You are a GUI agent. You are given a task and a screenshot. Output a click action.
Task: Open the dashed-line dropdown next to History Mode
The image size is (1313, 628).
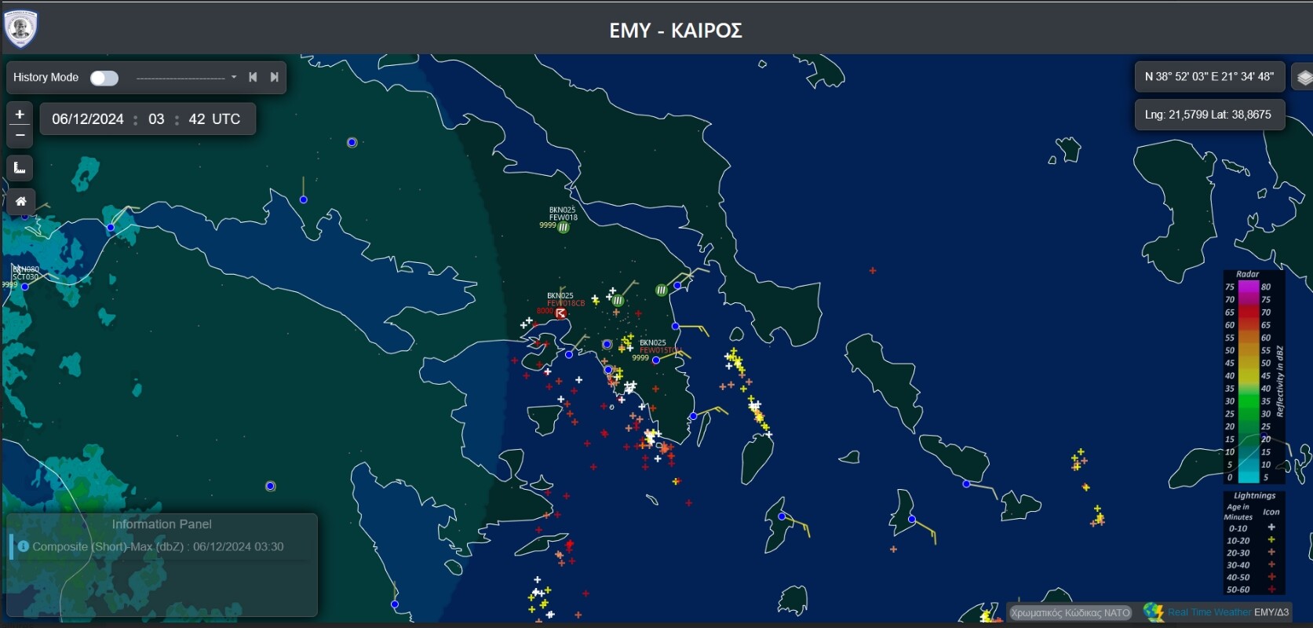point(187,78)
